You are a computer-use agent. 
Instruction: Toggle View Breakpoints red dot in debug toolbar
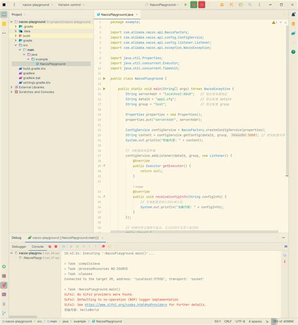pyautogui.click(x=103, y=246)
